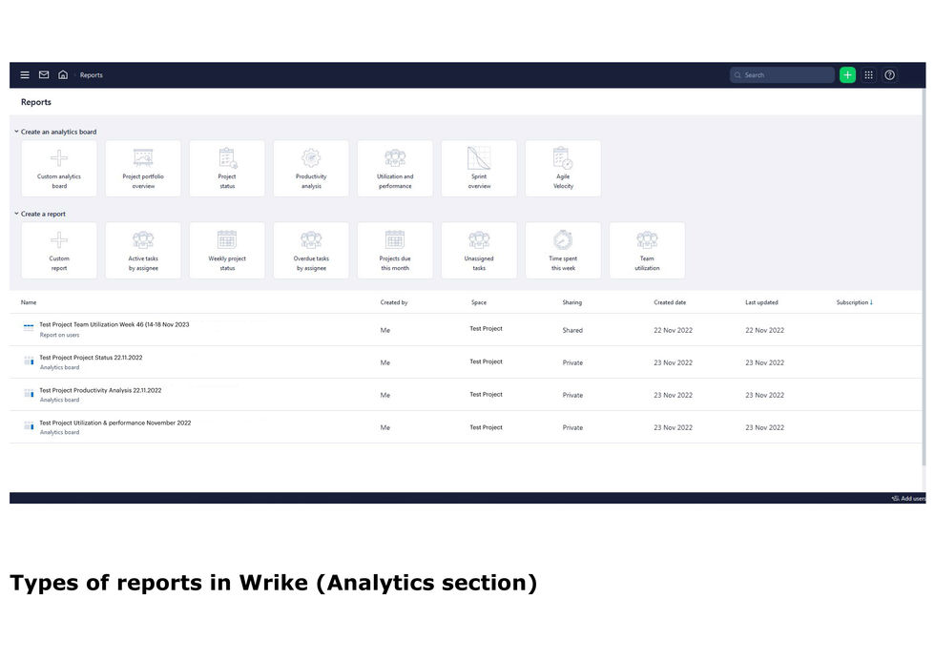Collapse the Create a report section
The image size is (935, 660).
(17, 214)
